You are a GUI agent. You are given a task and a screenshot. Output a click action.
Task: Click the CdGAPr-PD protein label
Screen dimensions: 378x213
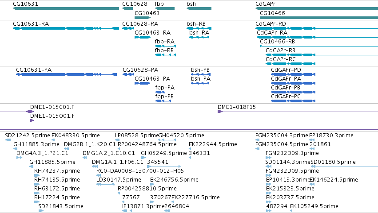coord(286,70)
